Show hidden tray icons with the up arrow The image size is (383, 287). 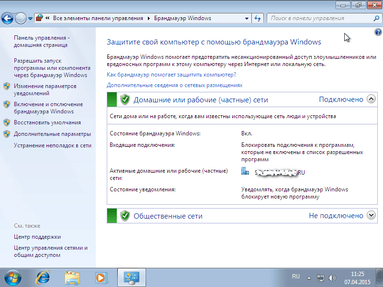click(309, 278)
